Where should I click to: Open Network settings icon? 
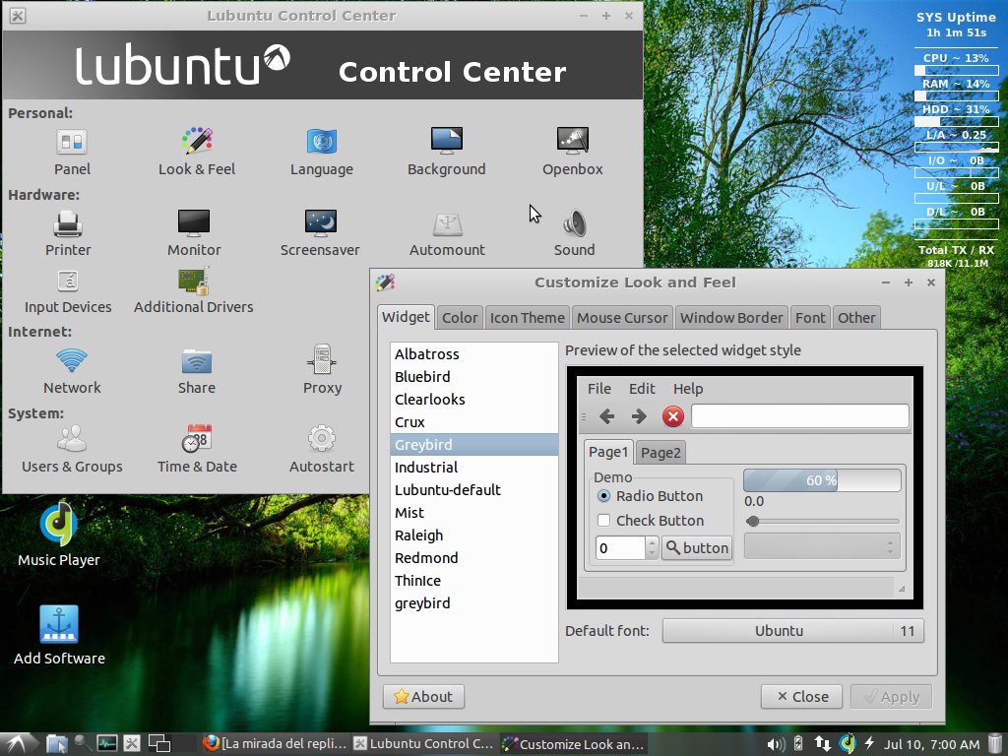click(71, 360)
